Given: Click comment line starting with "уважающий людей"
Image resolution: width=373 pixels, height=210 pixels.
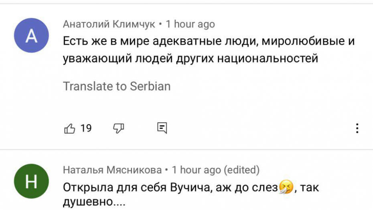Looking at the screenshot, I should pos(191,58).
